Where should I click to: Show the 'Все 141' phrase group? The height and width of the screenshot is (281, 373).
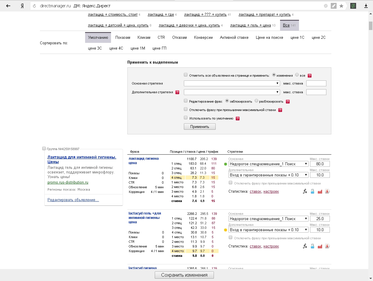289,25
